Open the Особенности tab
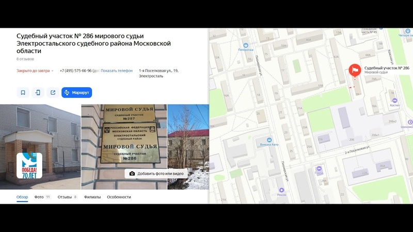 [x=119, y=197]
